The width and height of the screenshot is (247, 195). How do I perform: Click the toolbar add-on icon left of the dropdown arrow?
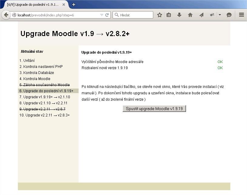coord(212,15)
